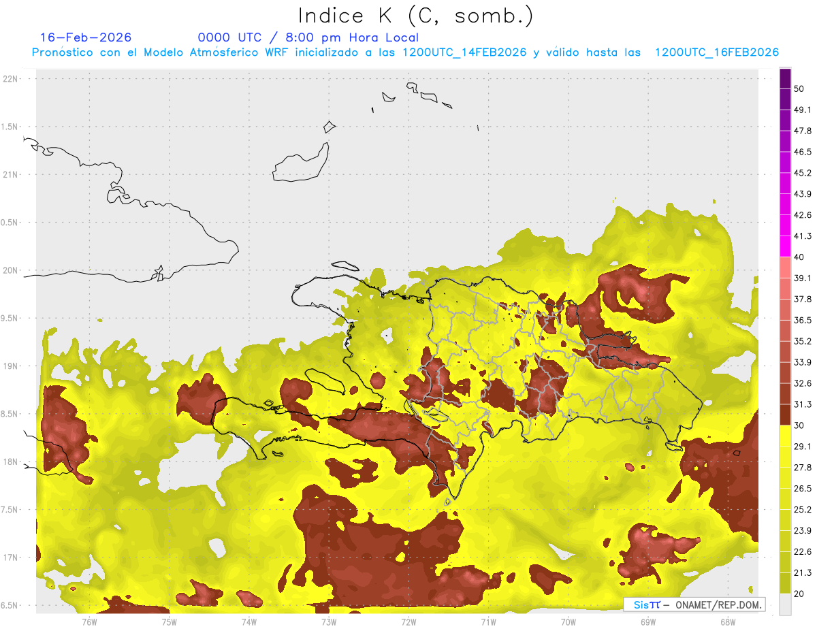The height and width of the screenshot is (631, 817).
Task: Click the '25.2' colorbar value
Action: click(803, 510)
